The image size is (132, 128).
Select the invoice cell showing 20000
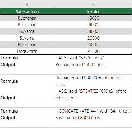(93, 38)
